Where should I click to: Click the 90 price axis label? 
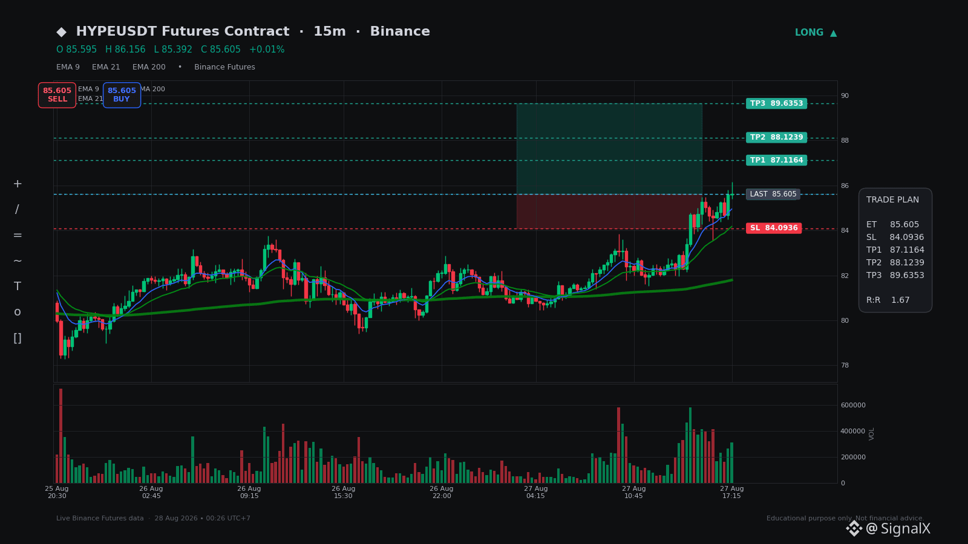845,96
